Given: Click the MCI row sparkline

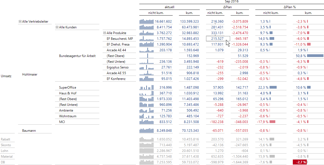Looking at the screenshot, I should 146,122.
